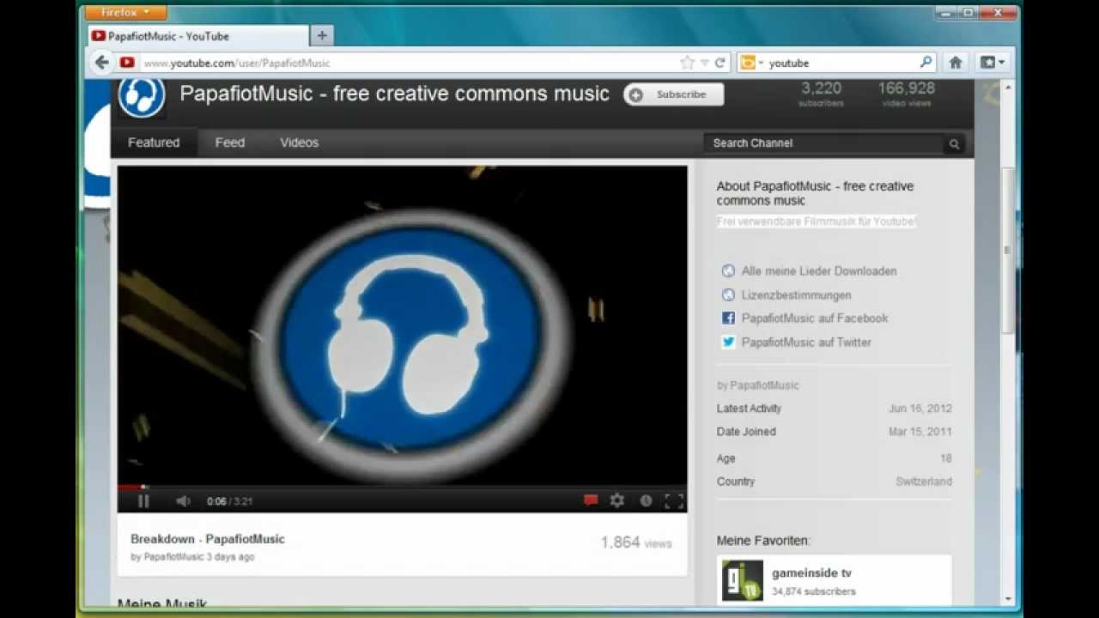The image size is (1099, 618).
Task: Click the 3,220 subscribers count
Action: click(x=821, y=94)
